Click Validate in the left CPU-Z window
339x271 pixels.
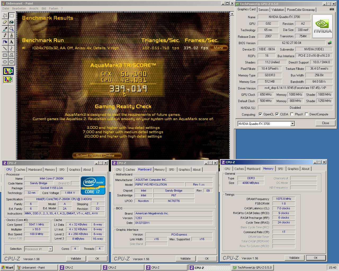point(76,259)
